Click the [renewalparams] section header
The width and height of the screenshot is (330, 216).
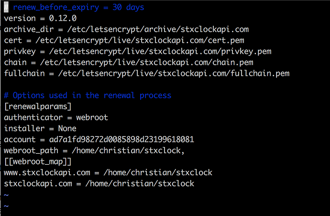pos(38,106)
